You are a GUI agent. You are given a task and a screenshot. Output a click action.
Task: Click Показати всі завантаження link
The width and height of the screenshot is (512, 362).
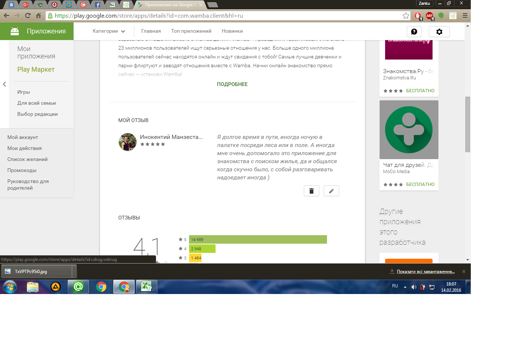[426, 272]
